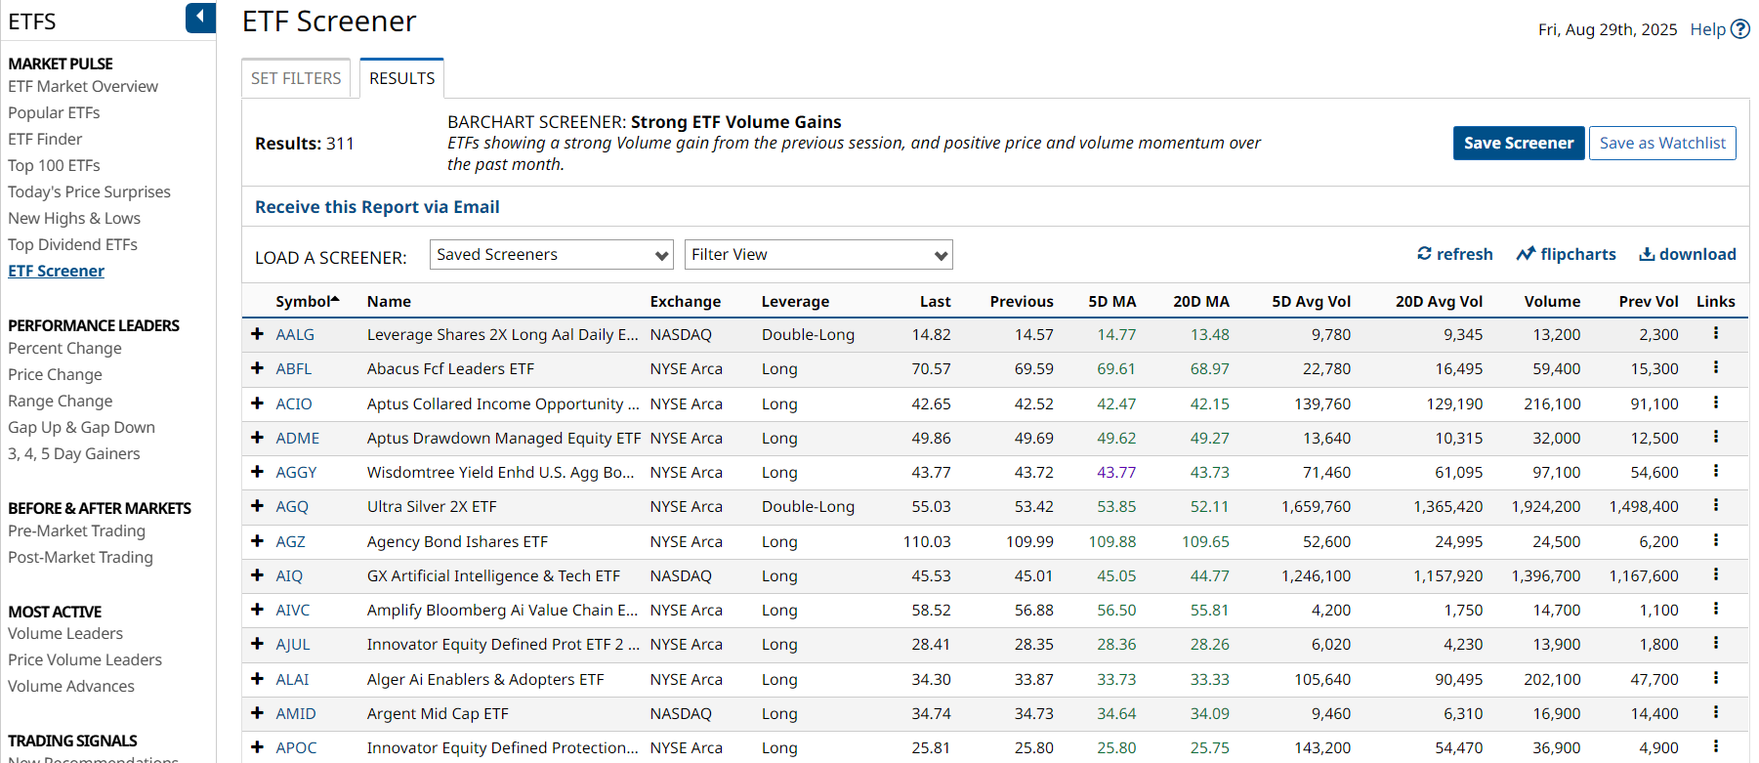This screenshot has width=1759, height=763.
Task: Click the refresh icon link
Action: 1454,254
